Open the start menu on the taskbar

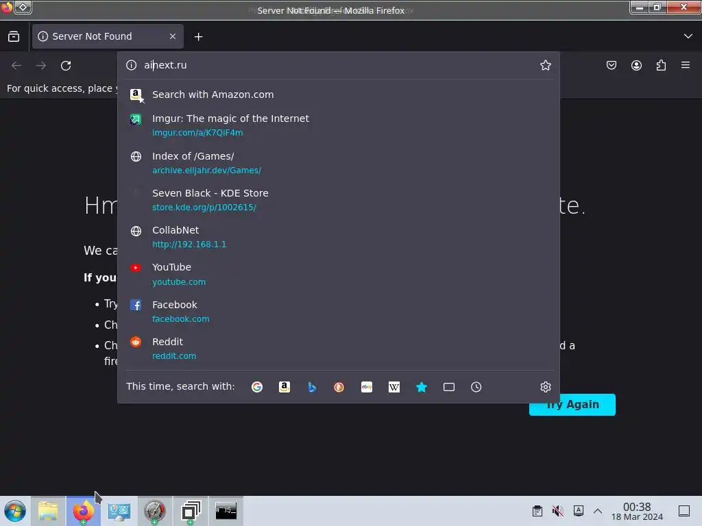15,511
